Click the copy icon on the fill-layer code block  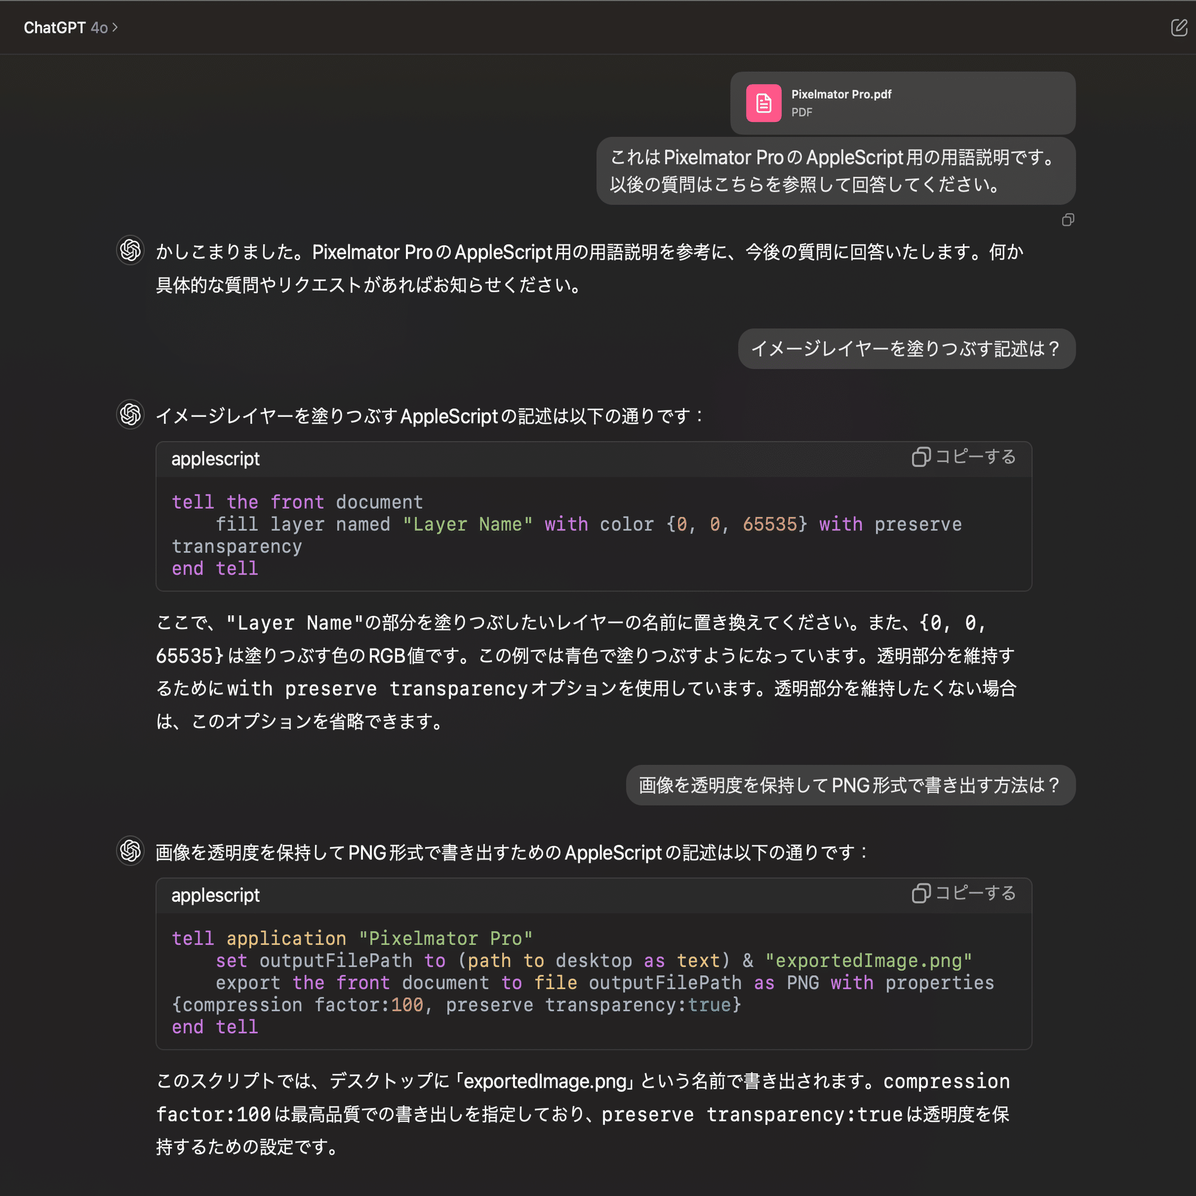921,458
